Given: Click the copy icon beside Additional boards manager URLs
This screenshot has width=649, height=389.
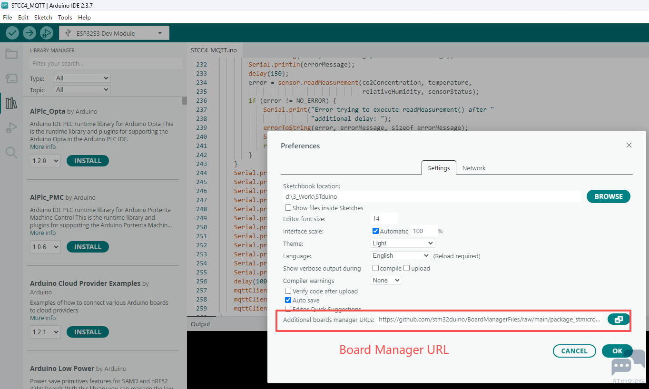Looking at the screenshot, I should [x=619, y=319].
